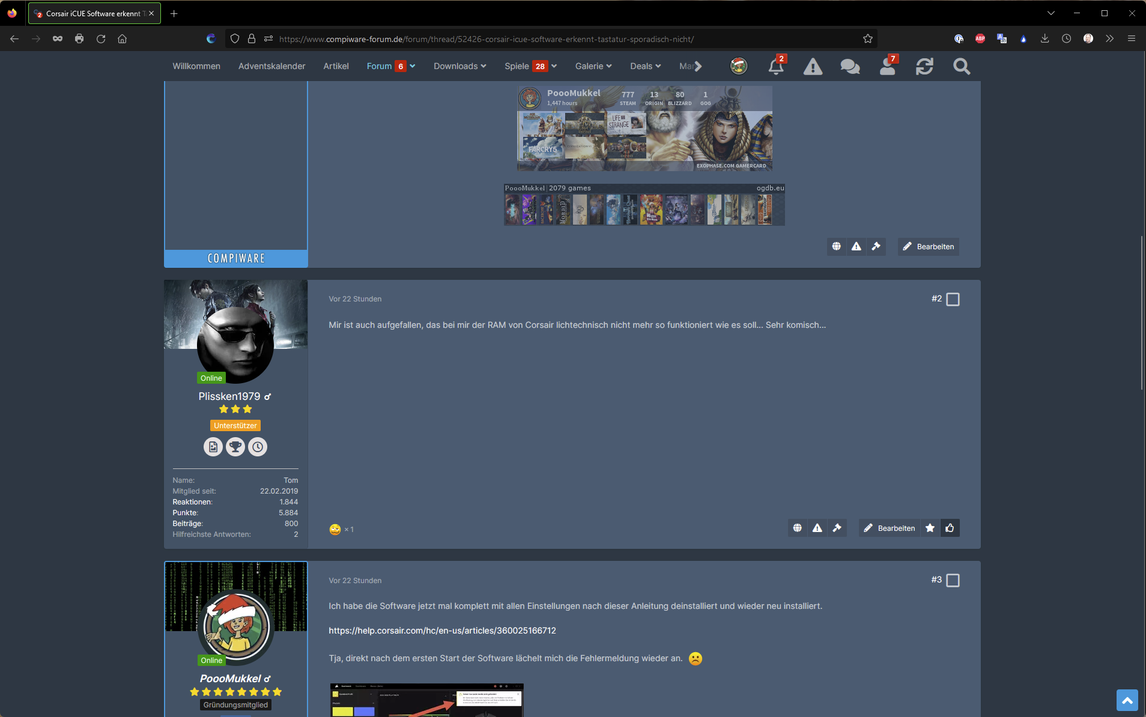Click the page's vertical scrollbar thumb
The width and height of the screenshot is (1146, 717).
click(x=1142, y=313)
